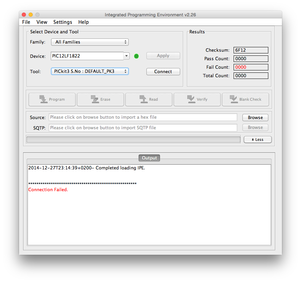The width and height of the screenshot is (301, 282).
Task: Click the Apply button
Action: tap(163, 56)
